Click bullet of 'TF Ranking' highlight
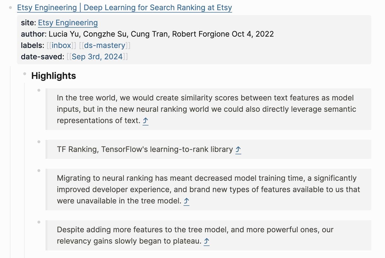This screenshot has width=385, height=258. 39,142
